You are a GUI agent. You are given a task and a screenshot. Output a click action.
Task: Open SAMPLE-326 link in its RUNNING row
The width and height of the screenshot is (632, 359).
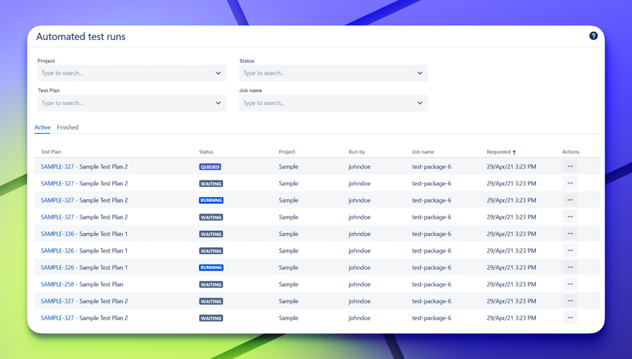coord(57,268)
